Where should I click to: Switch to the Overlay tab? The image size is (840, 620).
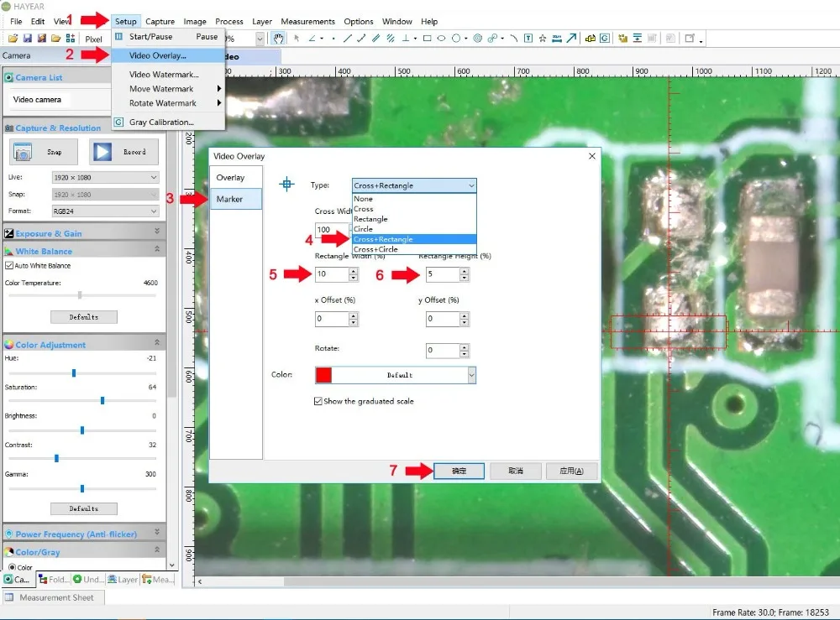click(x=230, y=178)
